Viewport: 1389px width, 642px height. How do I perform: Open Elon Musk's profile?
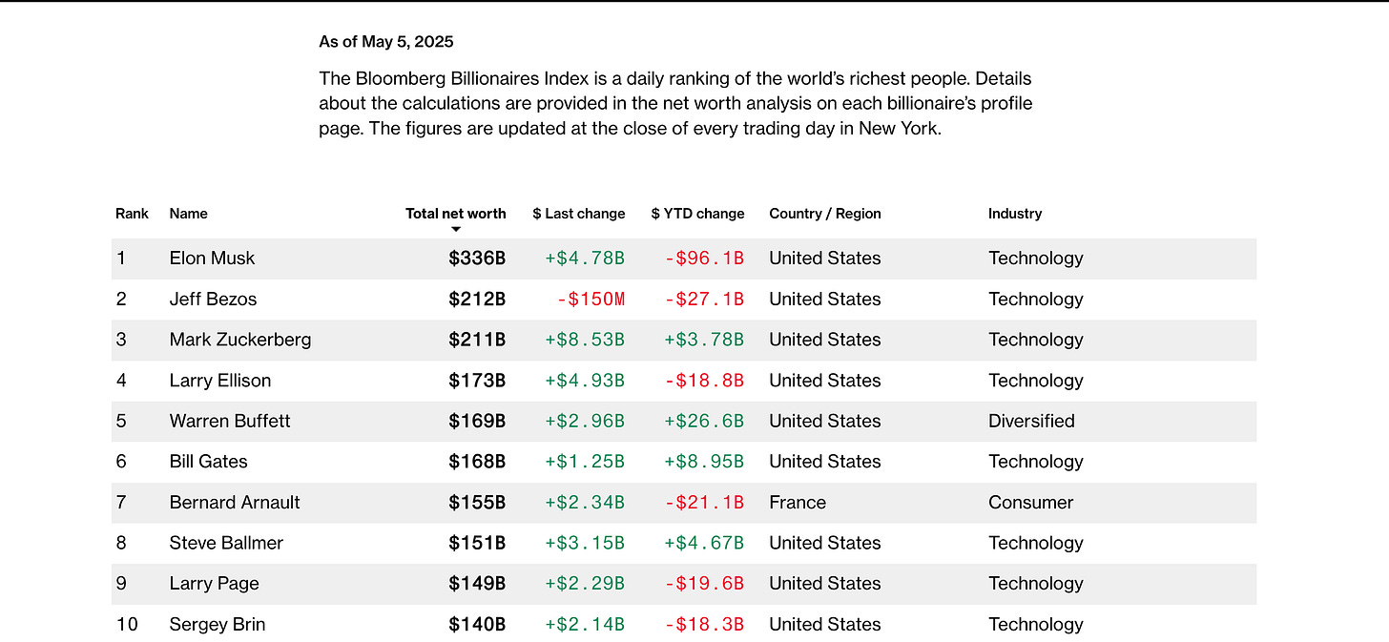click(212, 259)
